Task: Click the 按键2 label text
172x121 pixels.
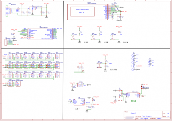Action: point(106,42)
